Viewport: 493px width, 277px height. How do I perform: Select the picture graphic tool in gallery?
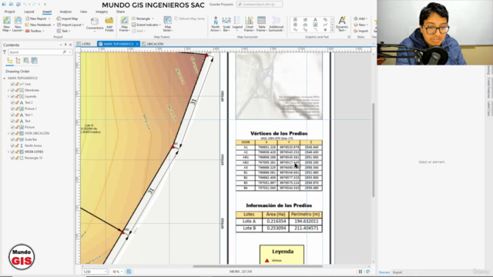tap(315, 25)
